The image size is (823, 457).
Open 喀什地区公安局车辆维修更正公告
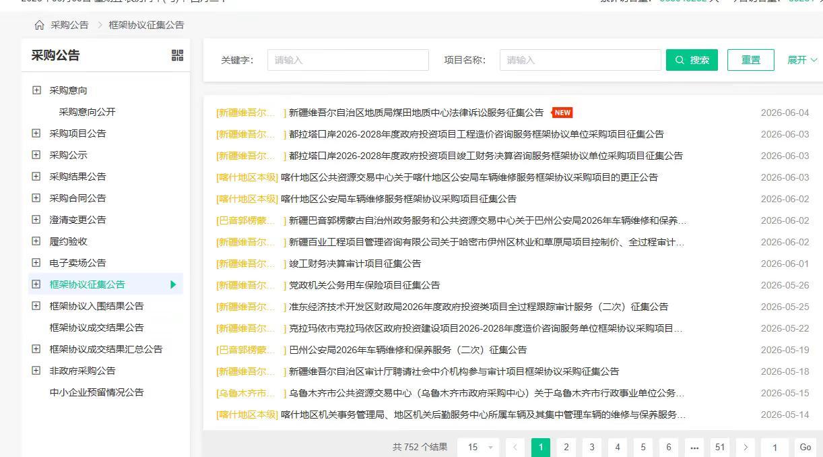tap(469, 177)
